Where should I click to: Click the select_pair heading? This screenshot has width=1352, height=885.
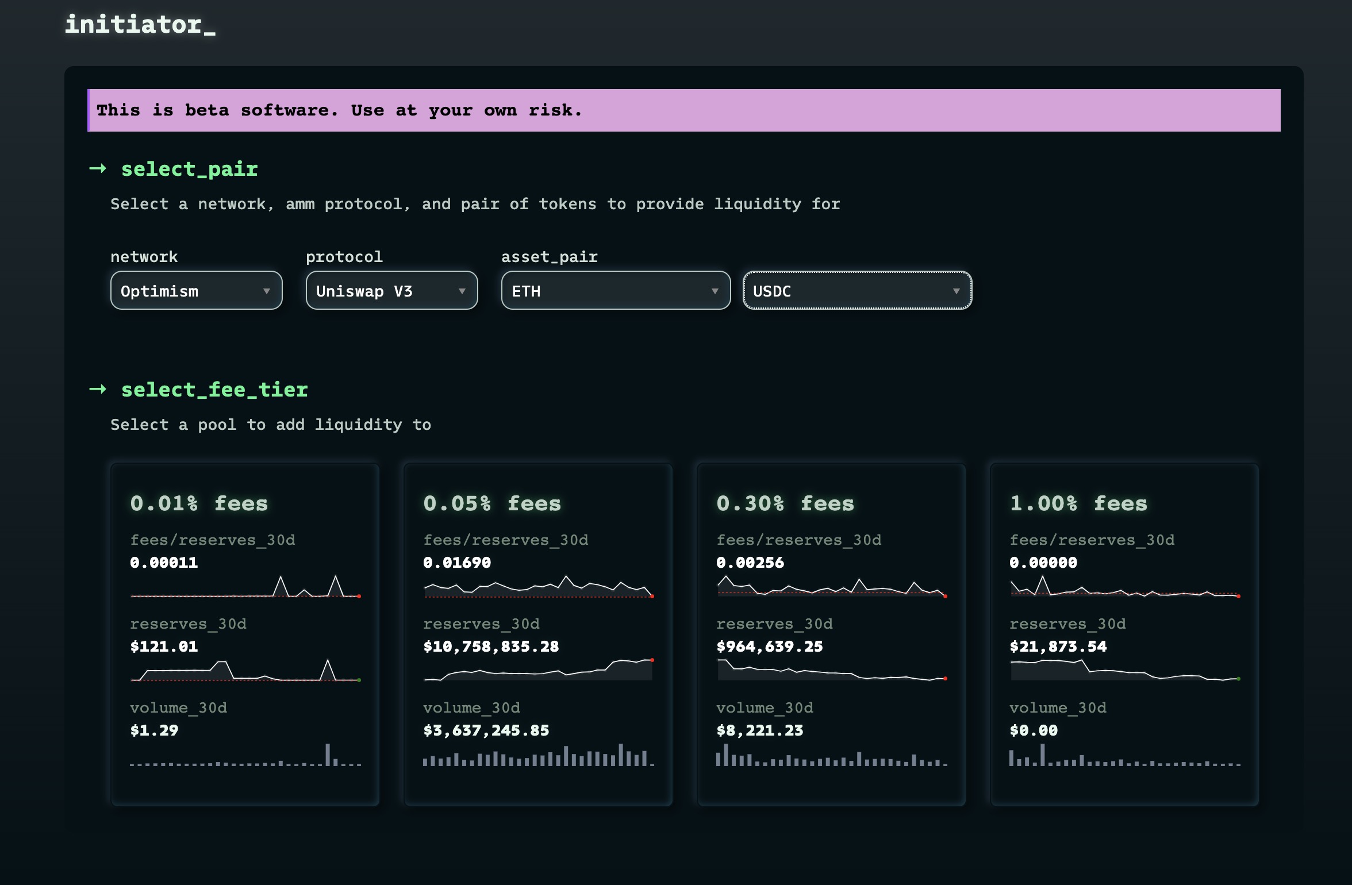pyautogui.click(x=189, y=169)
